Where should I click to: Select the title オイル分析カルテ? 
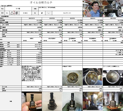(41, 3)
